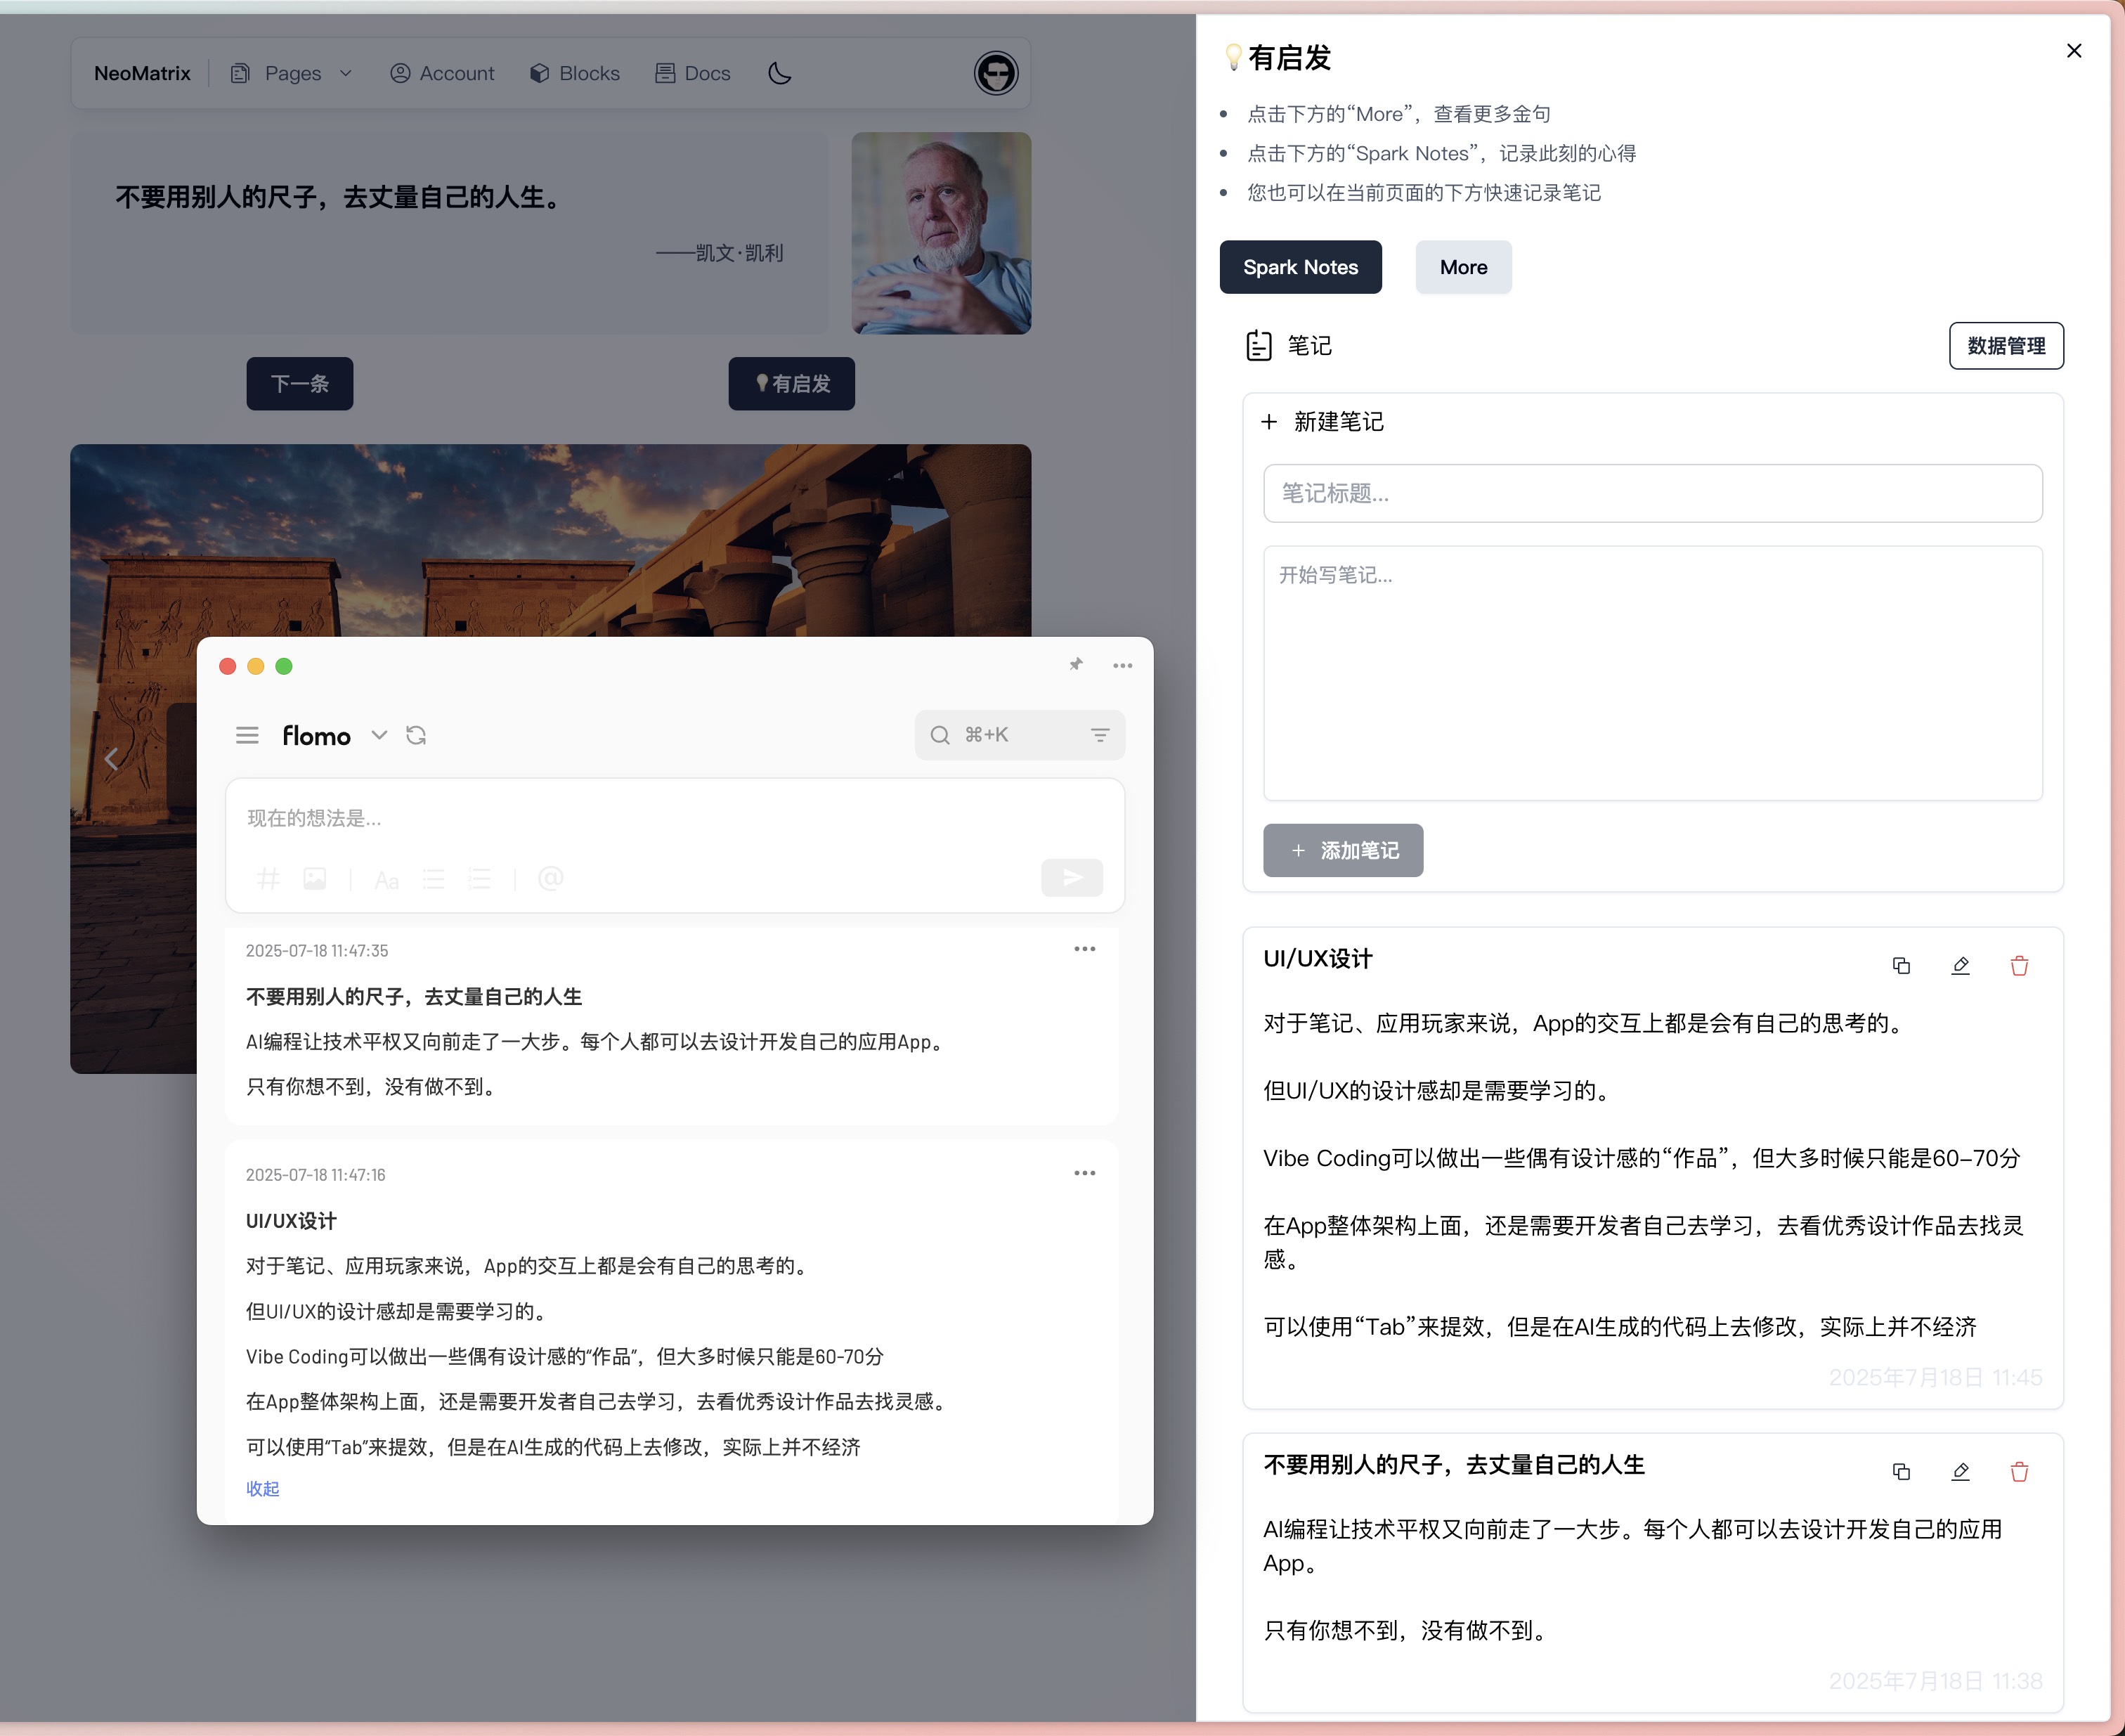Open text formatting Aa in flomo

click(386, 880)
